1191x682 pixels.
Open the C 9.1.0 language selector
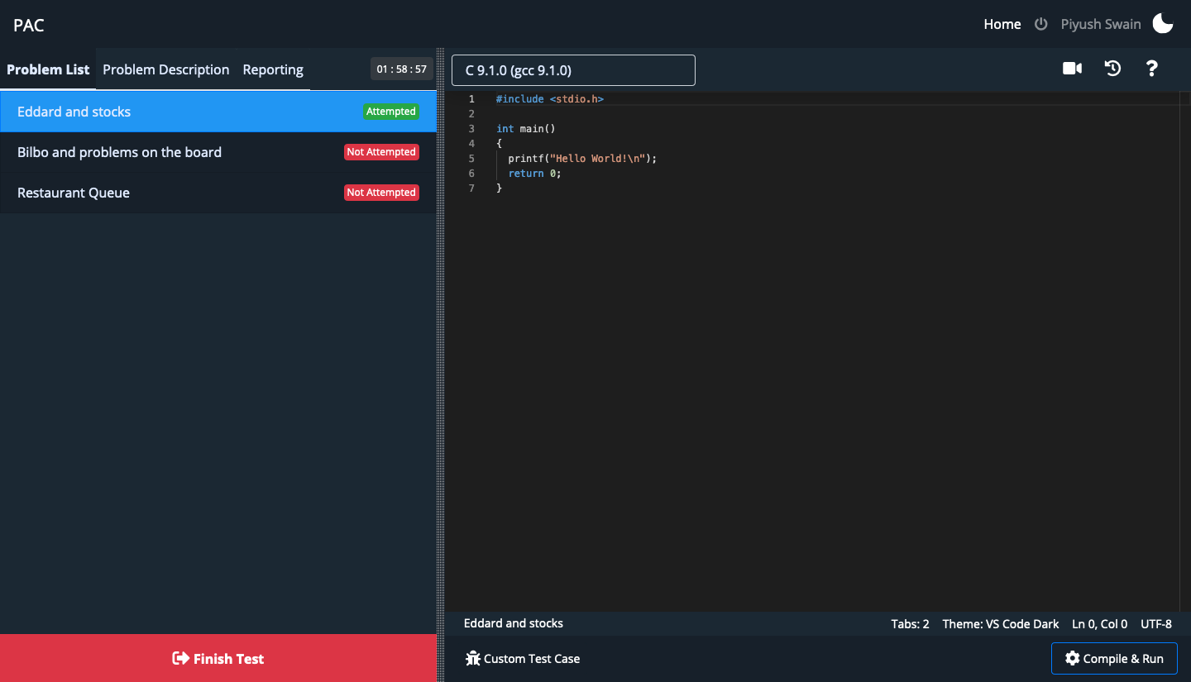coord(572,70)
